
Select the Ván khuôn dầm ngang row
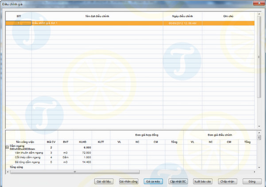[27, 152]
